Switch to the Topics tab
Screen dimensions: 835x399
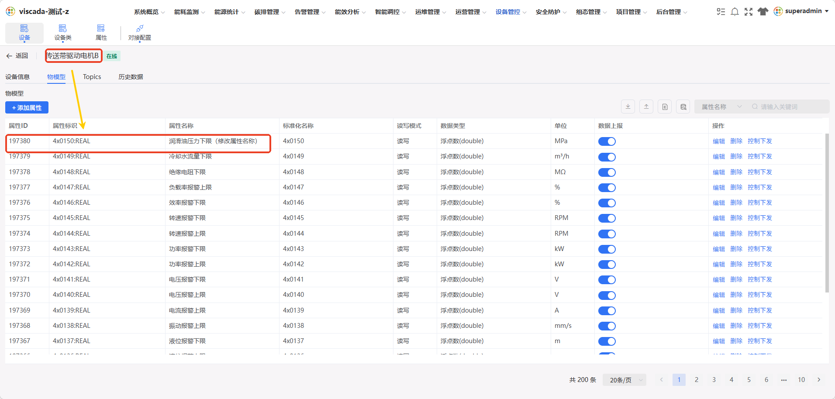(92, 77)
